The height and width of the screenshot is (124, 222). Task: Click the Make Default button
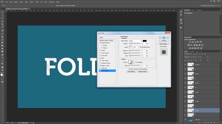pyautogui.click(x=131, y=71)
